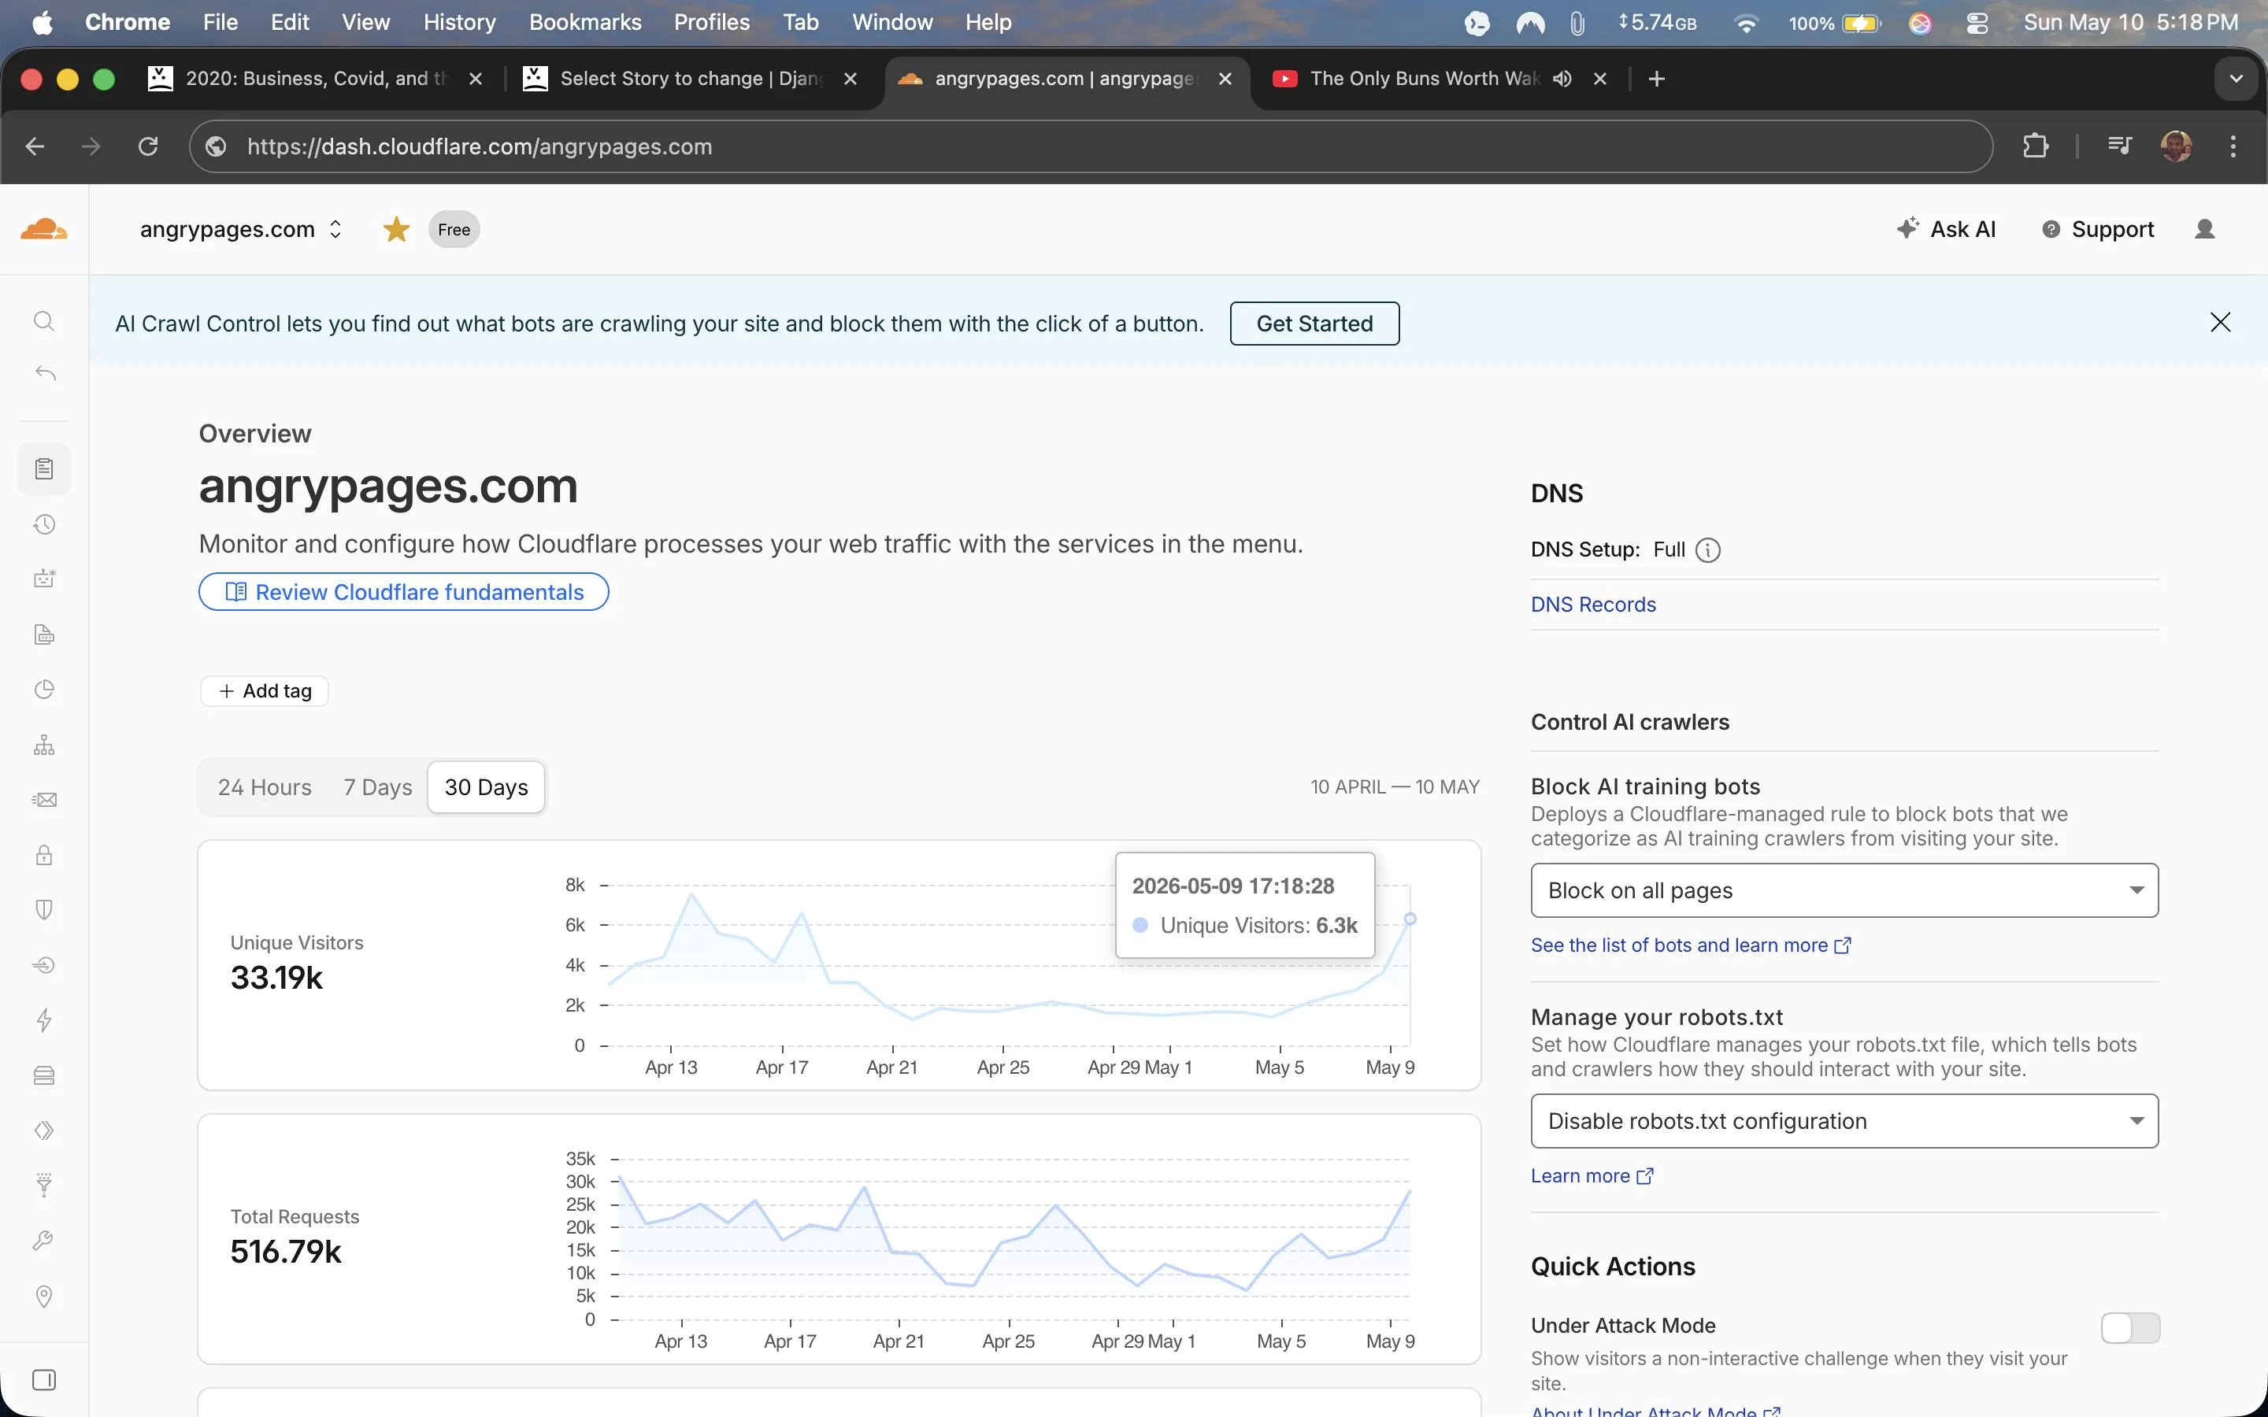Open the Disable robots.txt configuration dropdown
2268x1417 pixels.
pos(1844,1121)
